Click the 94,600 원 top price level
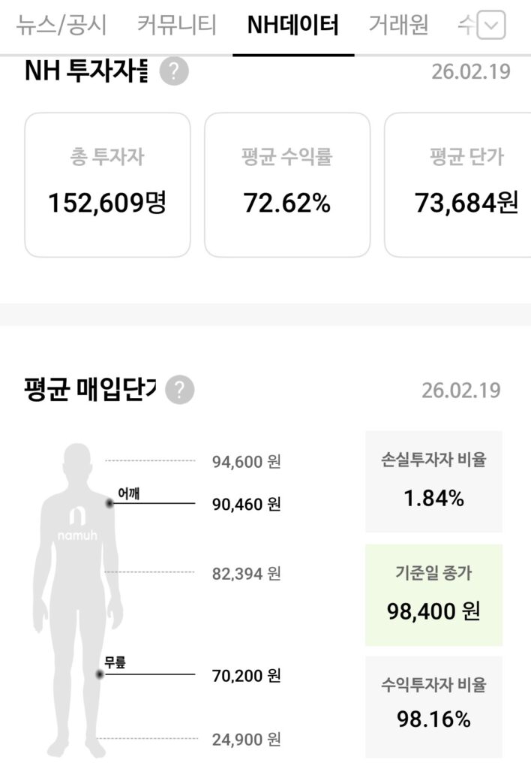The image size is (531, 769). point(246,461)
